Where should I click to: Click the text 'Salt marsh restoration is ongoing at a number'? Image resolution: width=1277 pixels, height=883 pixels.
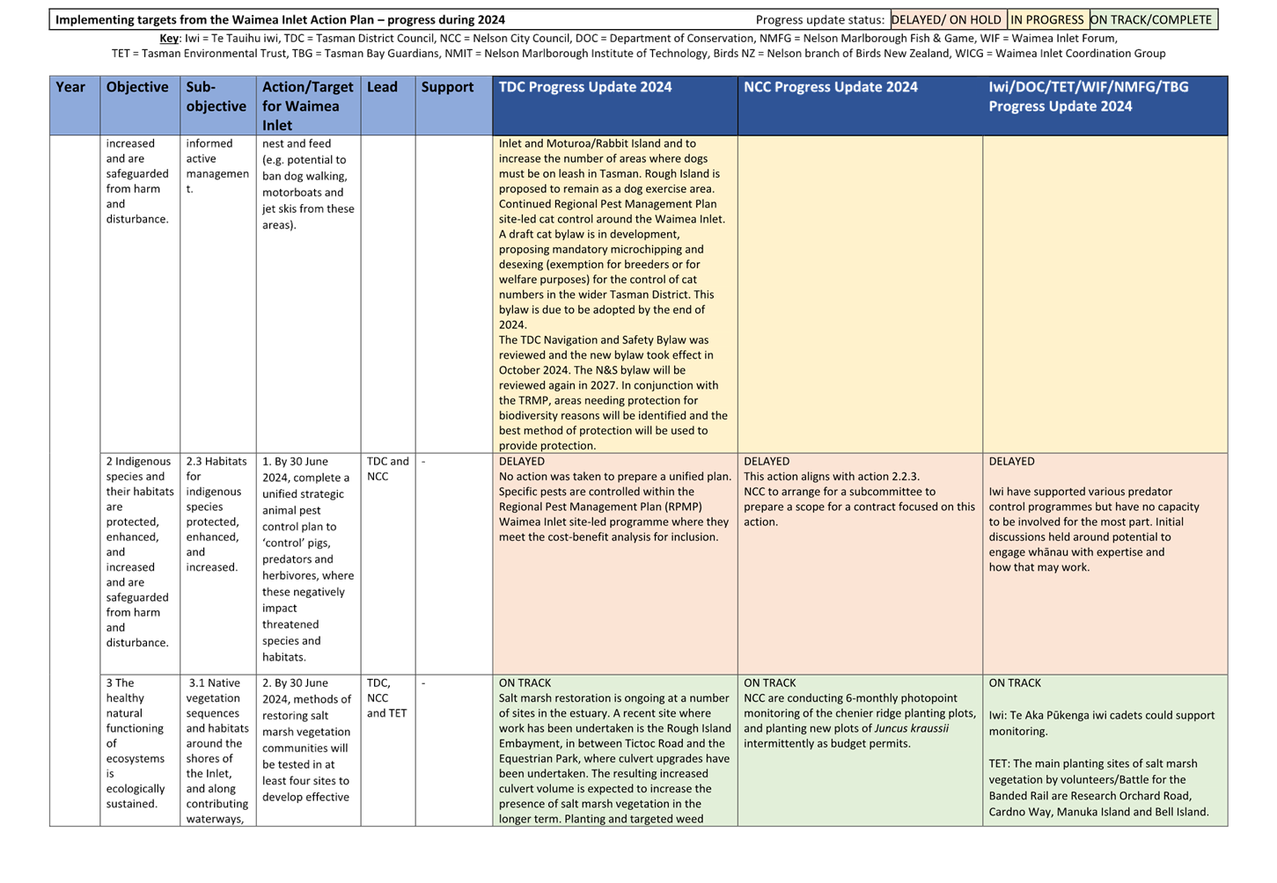614,698
